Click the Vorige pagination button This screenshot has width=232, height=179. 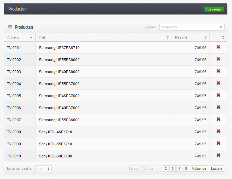tap(148, 169)
